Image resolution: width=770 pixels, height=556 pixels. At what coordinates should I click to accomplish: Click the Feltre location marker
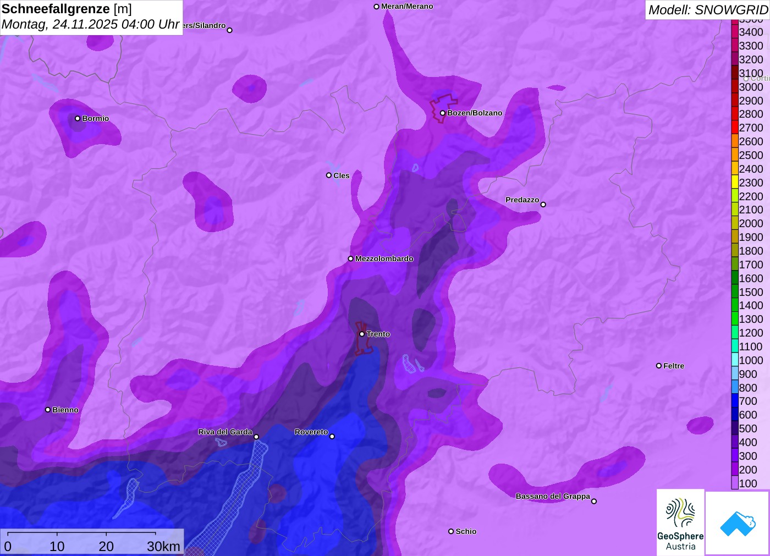pos(659,366)
